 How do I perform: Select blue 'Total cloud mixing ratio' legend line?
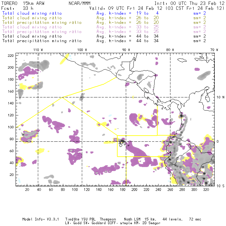click(x=32, y=13)
